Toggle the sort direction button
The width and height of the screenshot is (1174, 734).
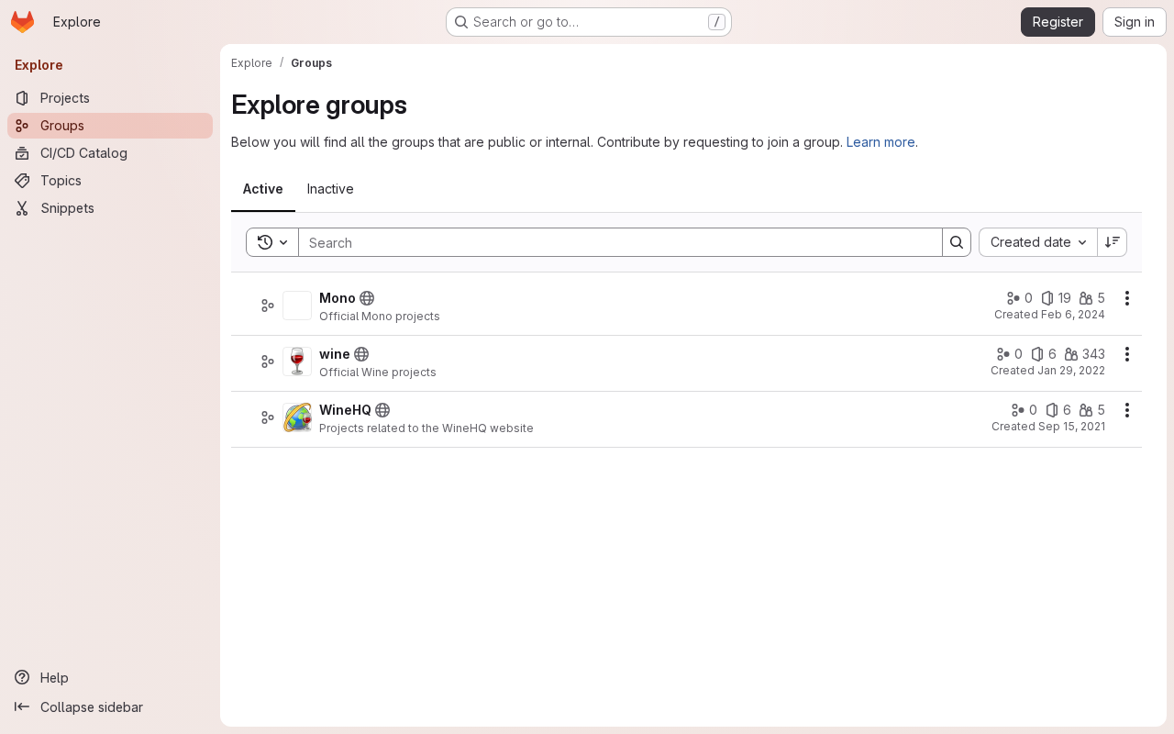pyautogui.click(x=1113, y=242)
